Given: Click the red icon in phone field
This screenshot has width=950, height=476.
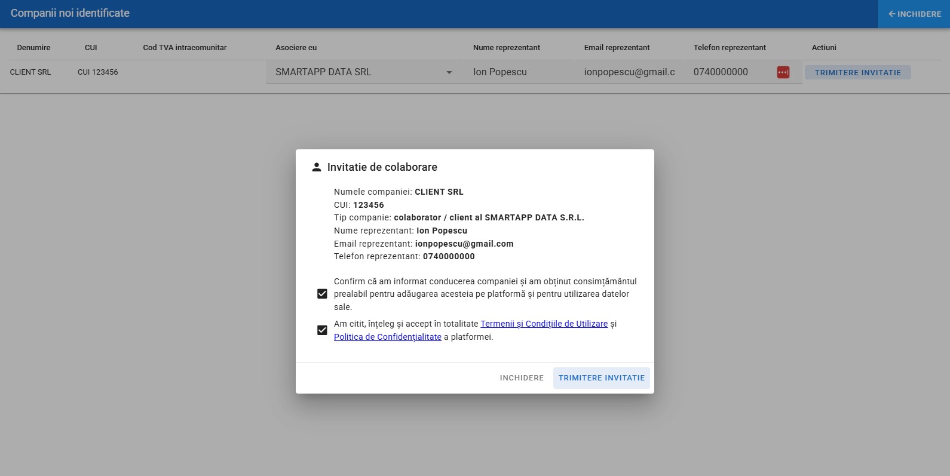Looking at the screenshot, I should click(x=783, y=72).
